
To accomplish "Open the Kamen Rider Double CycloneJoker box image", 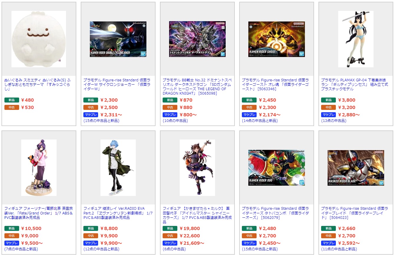I will [118, 39].
